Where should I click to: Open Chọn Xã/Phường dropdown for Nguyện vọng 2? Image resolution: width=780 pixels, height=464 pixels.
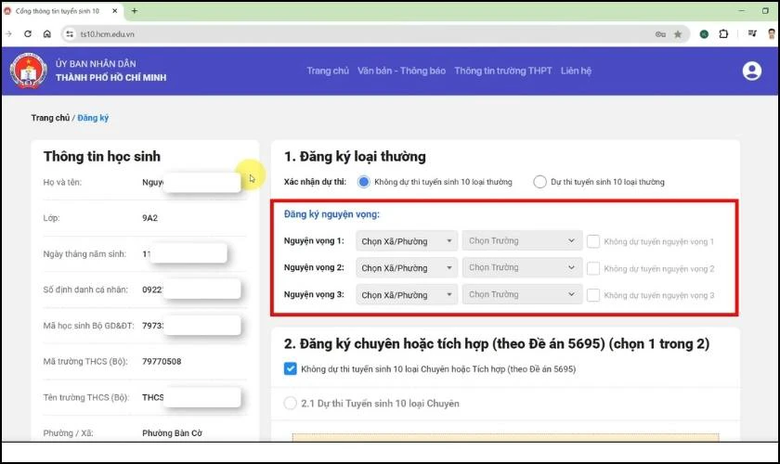[x=407, y=268]
